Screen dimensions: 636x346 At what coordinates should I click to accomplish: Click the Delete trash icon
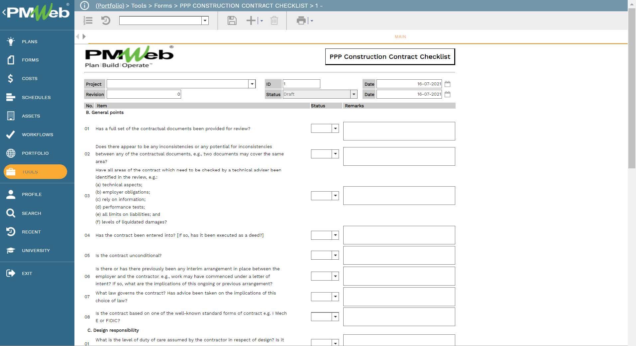point(274,21)
